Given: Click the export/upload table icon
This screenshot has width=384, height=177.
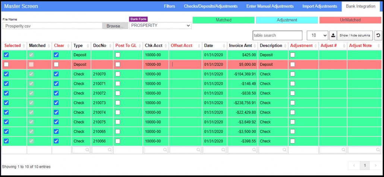Looking at the screenshot, I should click(333, 35).
